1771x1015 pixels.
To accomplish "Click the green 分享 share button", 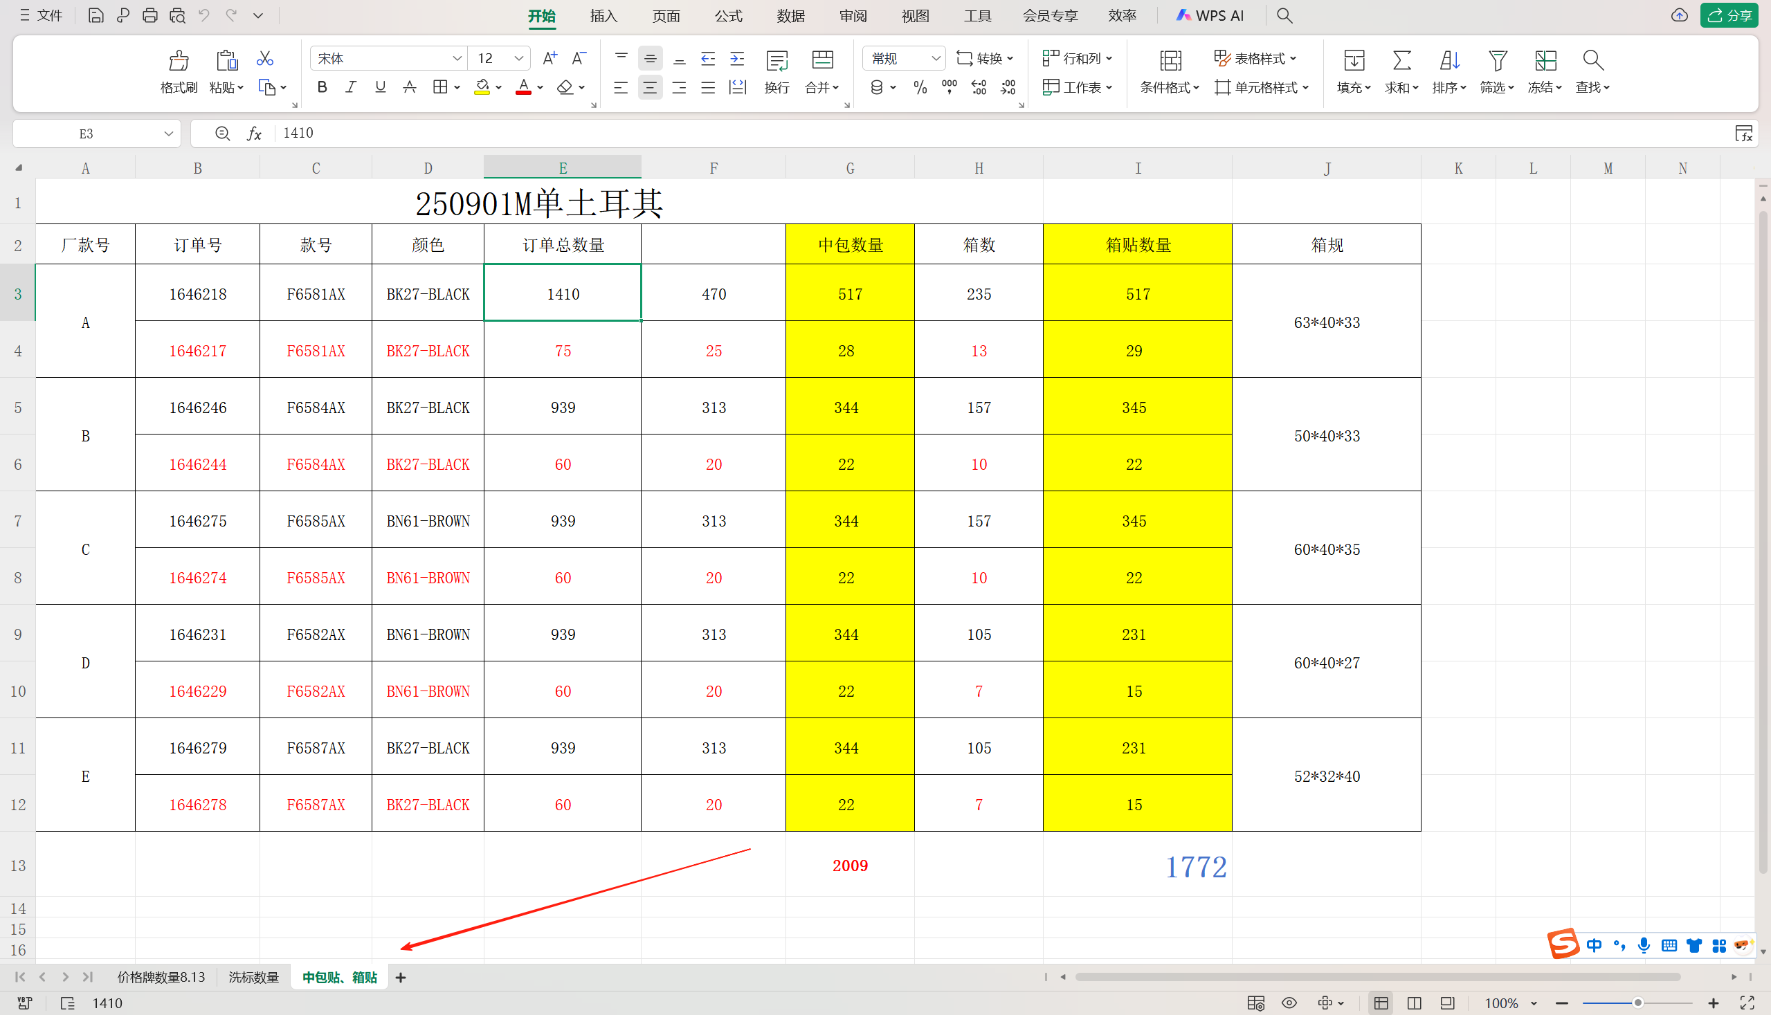I will tap(1731, 15).
